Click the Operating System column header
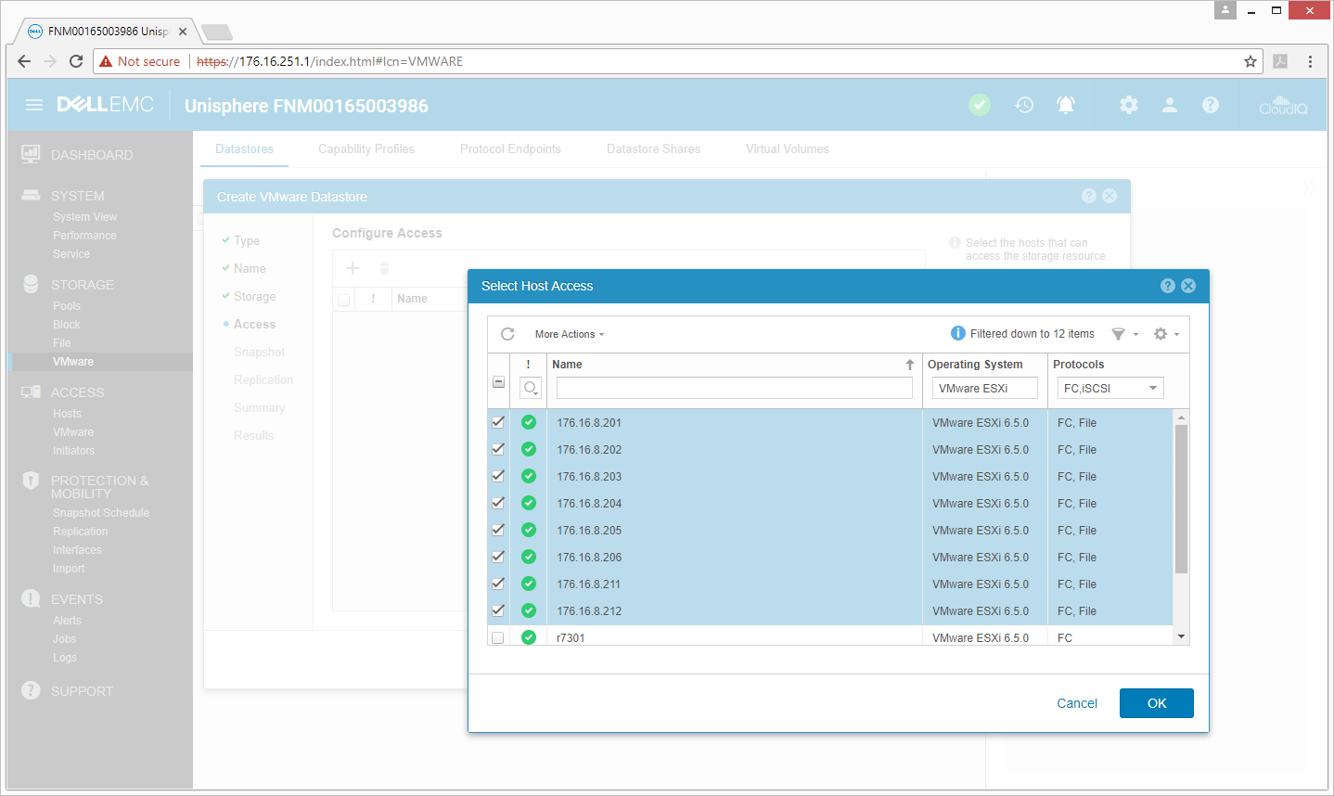Viewport: 1334px width, 796px height. point(975,365)
